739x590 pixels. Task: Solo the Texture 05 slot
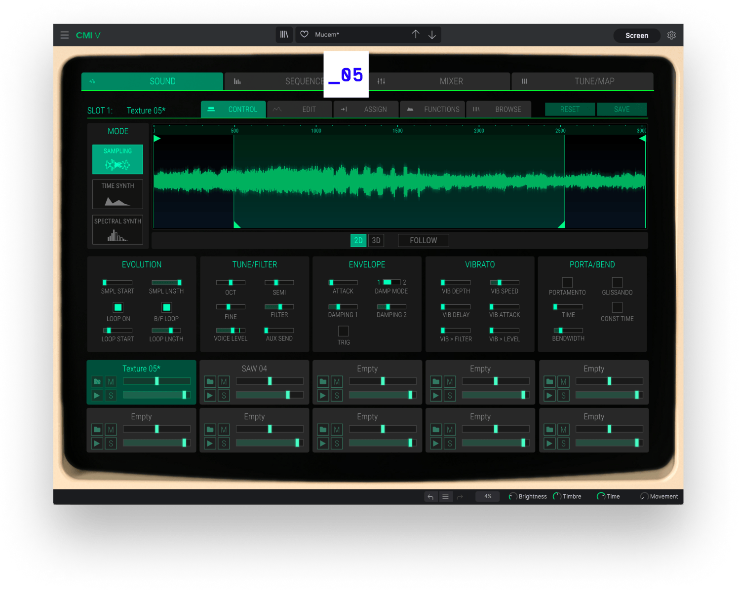click(x=111, y=395)
